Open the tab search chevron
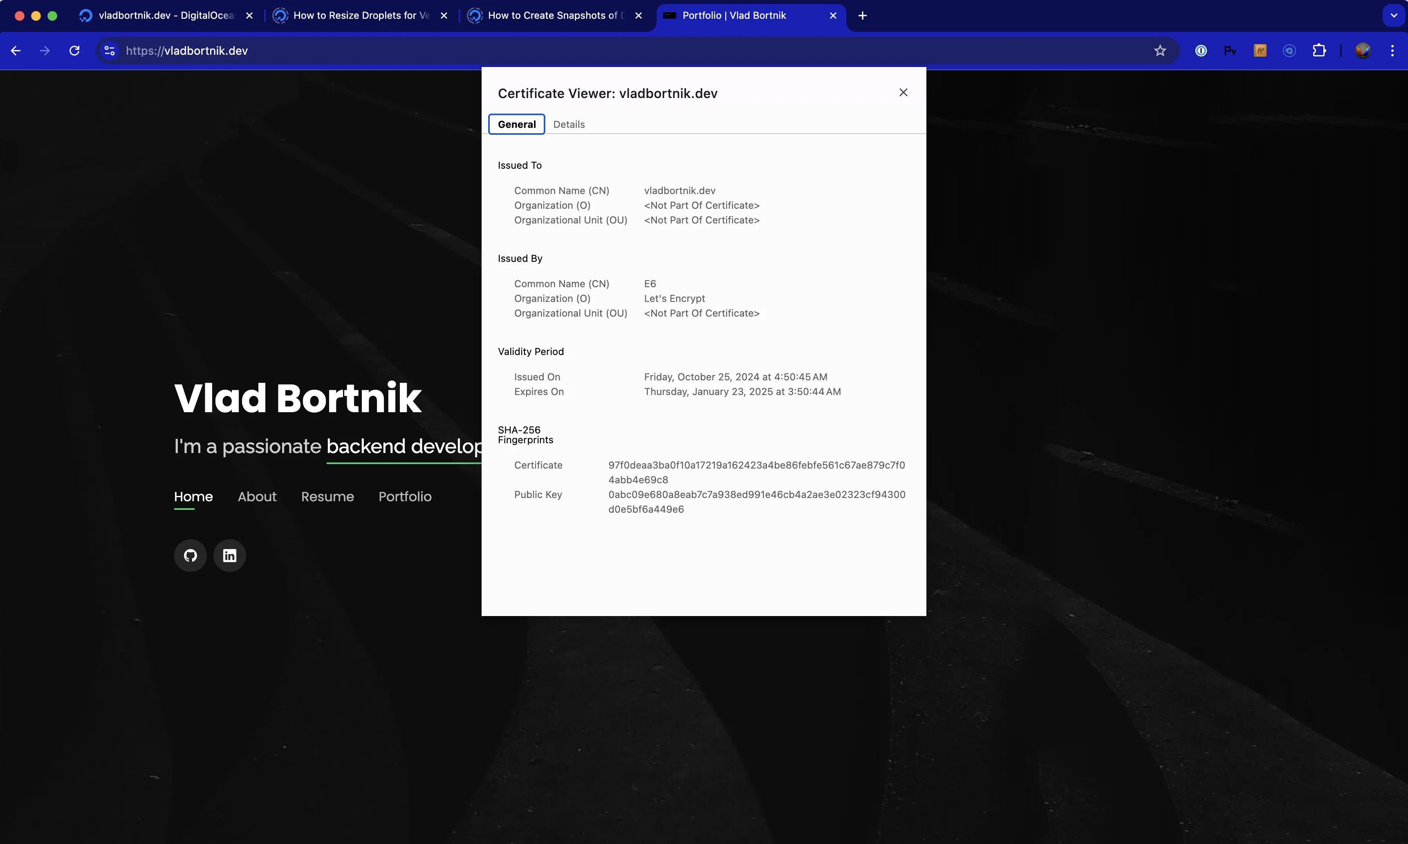This screenshot has width=1408, height=844. (1394, 16)
